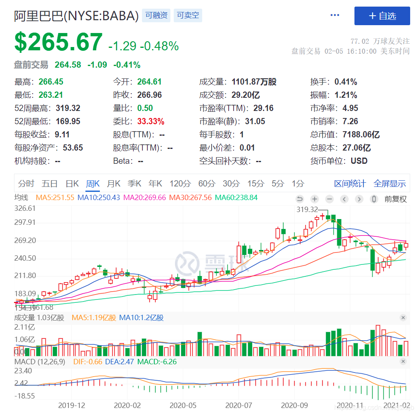418x415 pixels.
Task: Click the 319.32 high price marker
Action: [x=307, y=210]
